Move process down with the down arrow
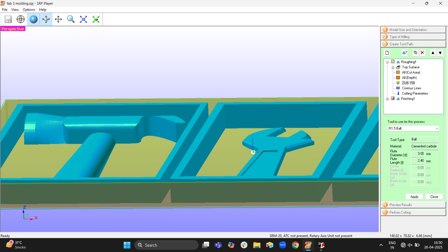The image size is (448, 252). coord(440,53)
